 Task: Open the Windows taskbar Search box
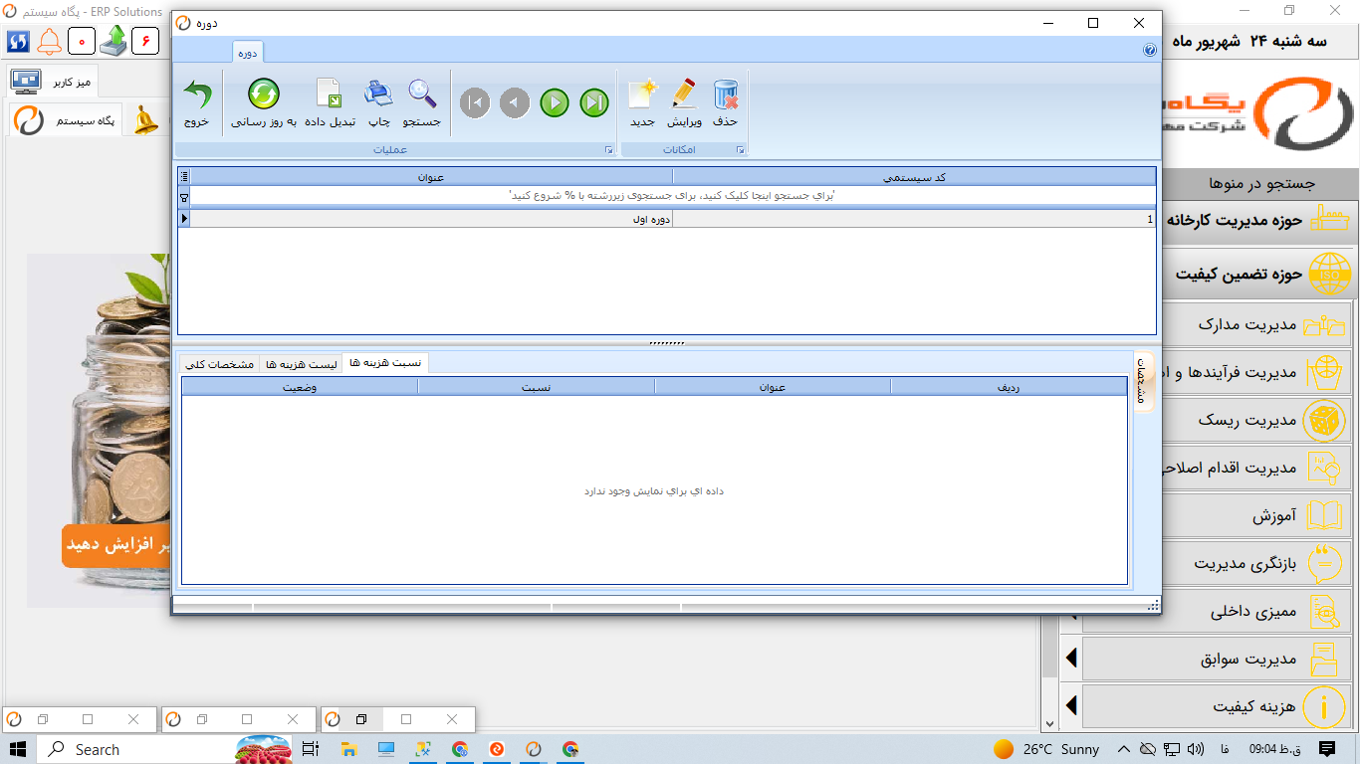134,749
